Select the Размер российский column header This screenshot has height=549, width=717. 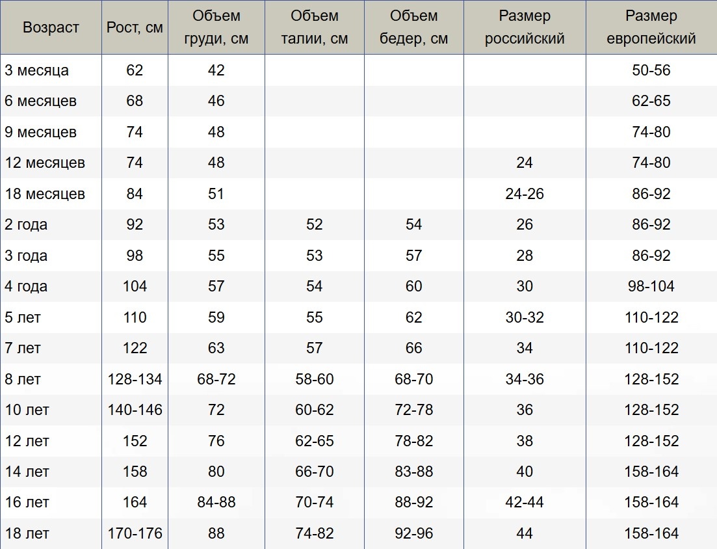[x=525, y=27]
